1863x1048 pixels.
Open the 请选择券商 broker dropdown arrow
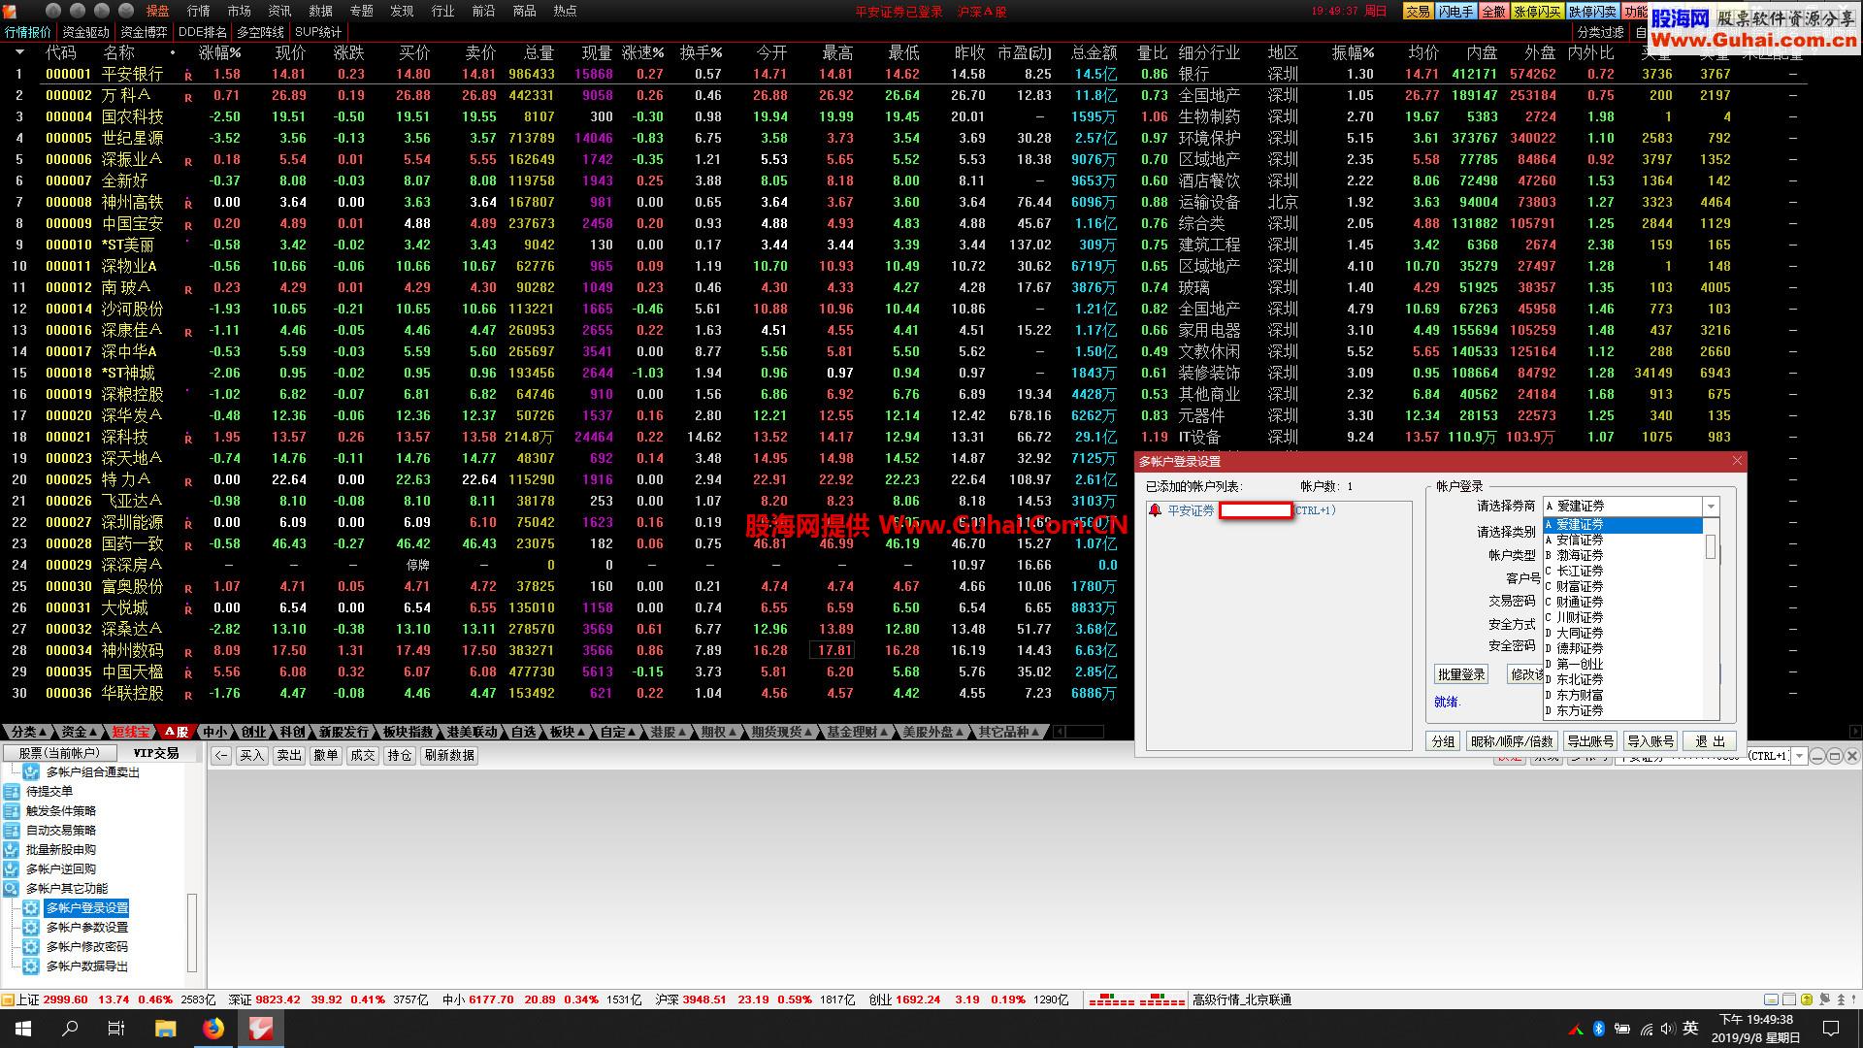point(1711,507)
